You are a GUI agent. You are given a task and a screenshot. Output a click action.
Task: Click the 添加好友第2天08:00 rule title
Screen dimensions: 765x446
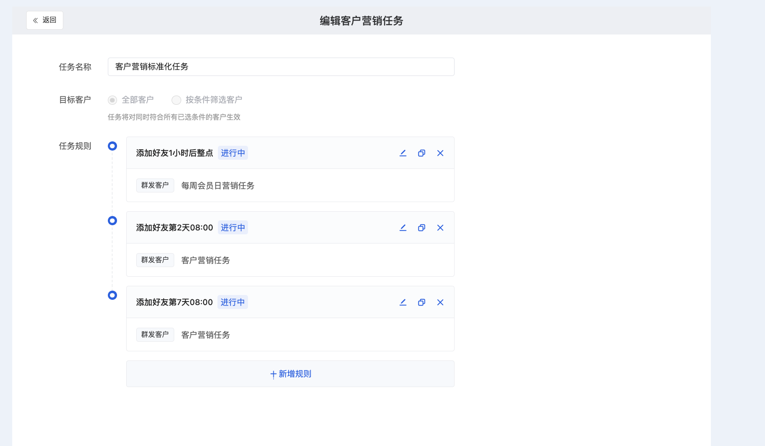tap(174, 227)
